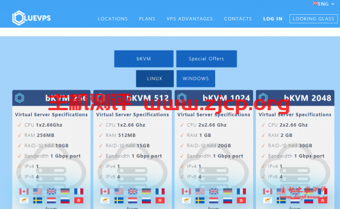Click 'RAM 1 GB' on bKVM 1024 card
Screen dimensions: 340x209
tap(199, 135)
